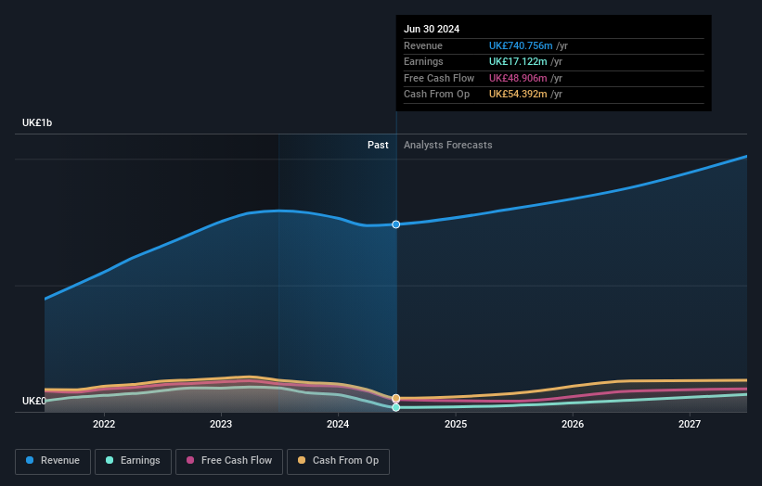This screenshot has height=486, width=762.
Task: Click the Earnings row label in tooltip
Action: (423, 61)
